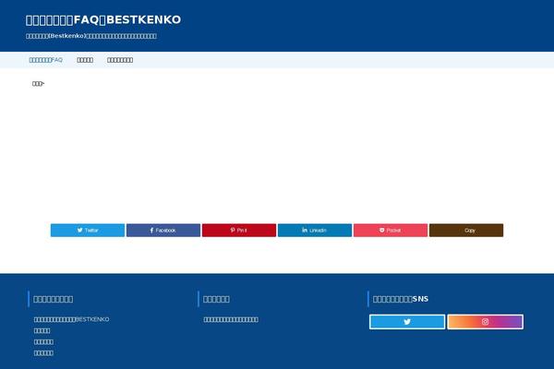Image resolution: width=554 pixels, height=369 pixels.
Task: Open the second navigation menu item
Action: pos(85,60)
